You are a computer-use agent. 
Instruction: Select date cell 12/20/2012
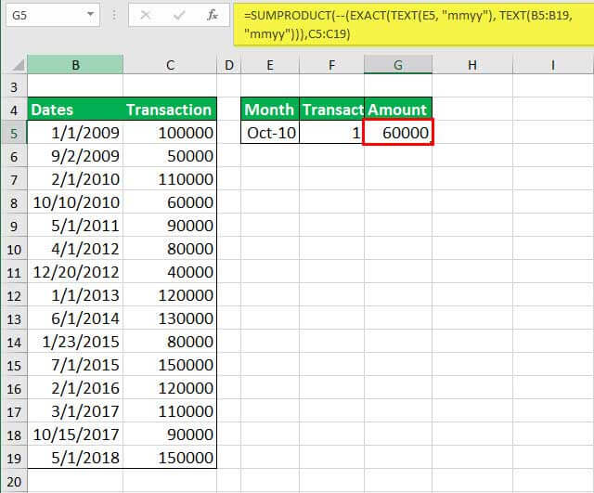(75, 272)
